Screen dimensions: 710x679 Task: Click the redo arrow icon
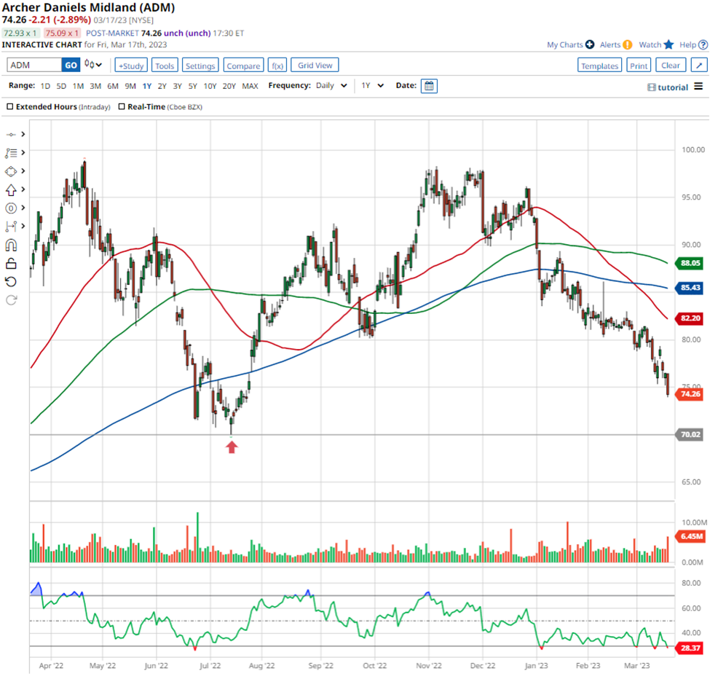tap(11, 300)
